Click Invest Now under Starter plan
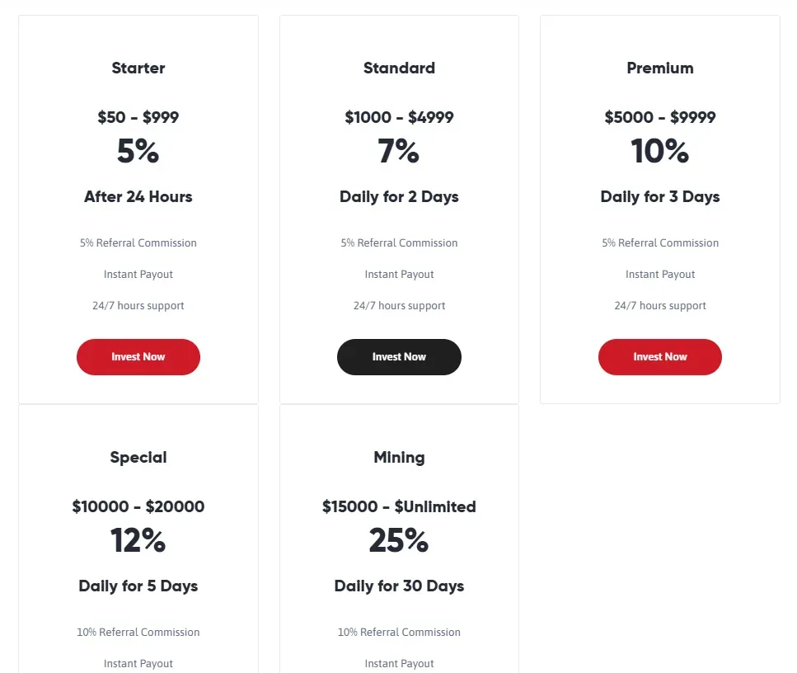The width and height of the screenshot is (797, 673). point(138,357)
